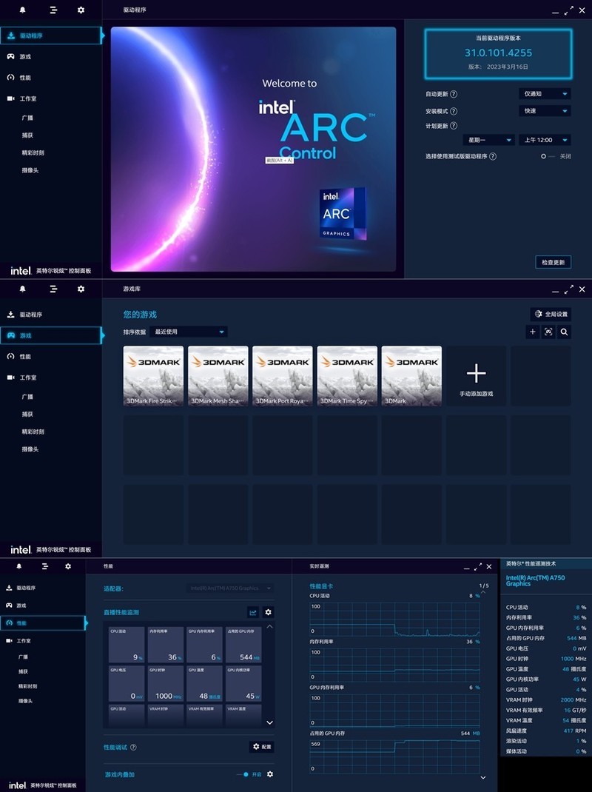Screen dimensions: 592x792
Task: Click the scan-for-games icon in games toolbar
Action: 548,332
